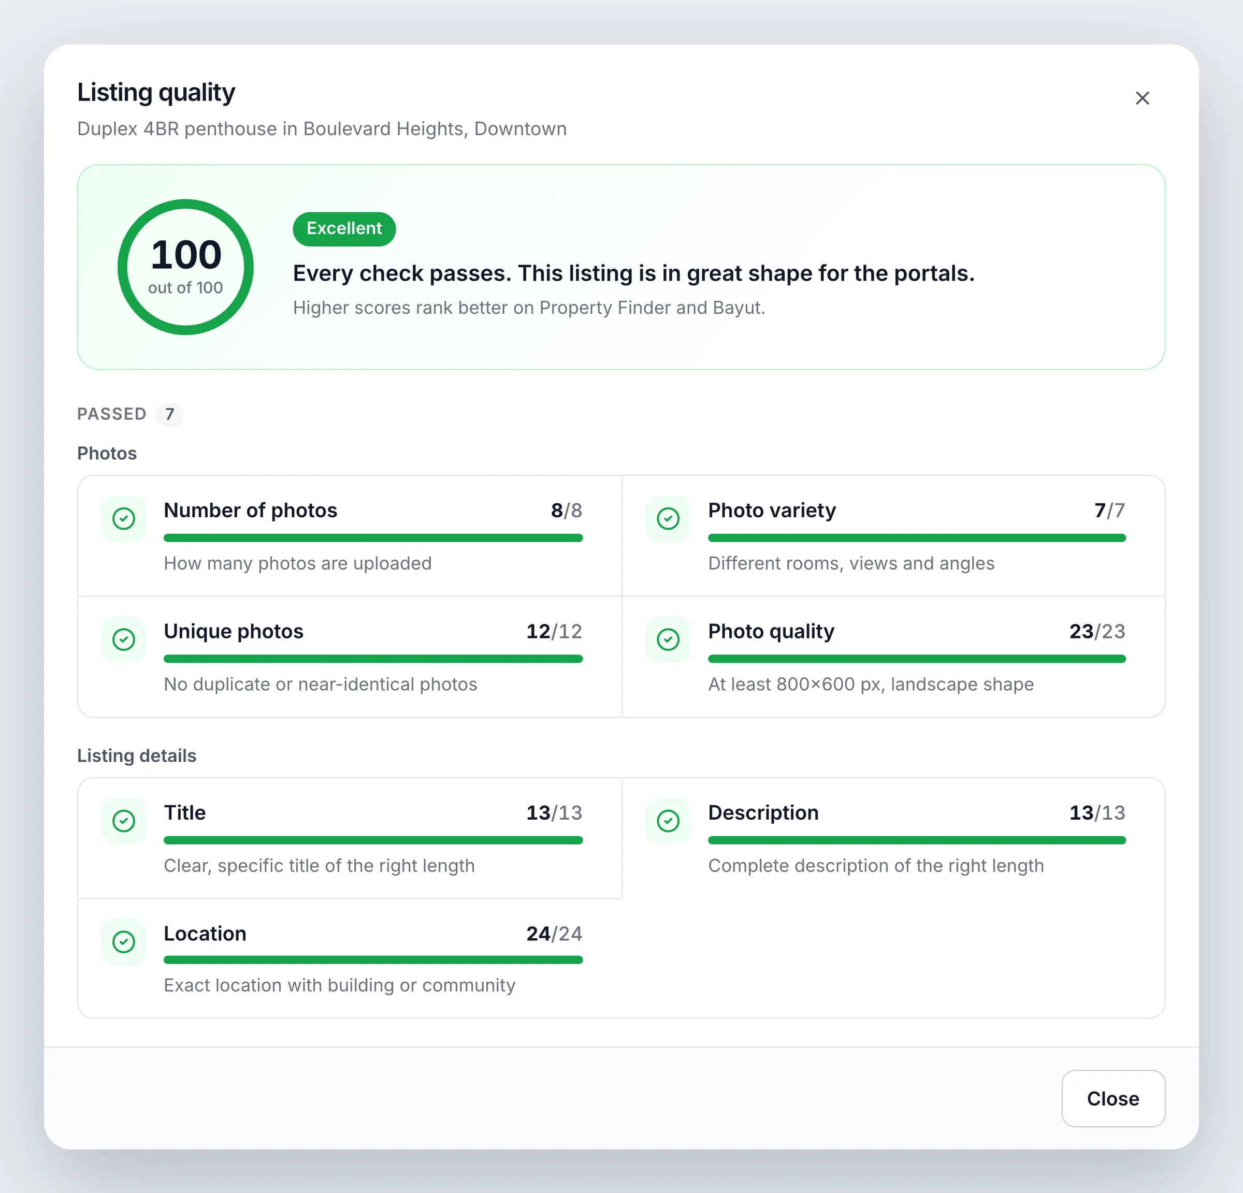The height and width of the screenshot is (1193, 1243).
Task: Click the 7/7 score value
Action: point(1110,511)
